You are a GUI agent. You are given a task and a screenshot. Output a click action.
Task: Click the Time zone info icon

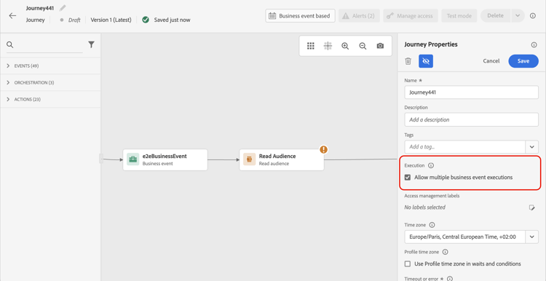(x=432, y=225)
